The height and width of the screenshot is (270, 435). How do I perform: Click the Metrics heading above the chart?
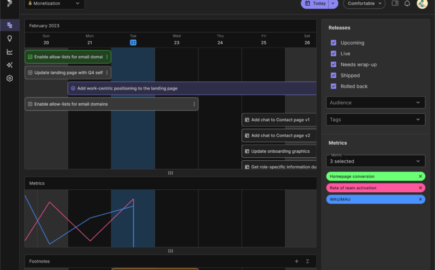[37, 183]
